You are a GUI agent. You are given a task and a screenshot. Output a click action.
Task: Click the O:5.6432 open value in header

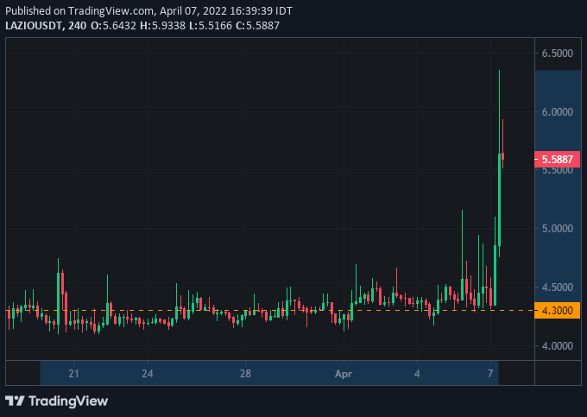point(113,25)
